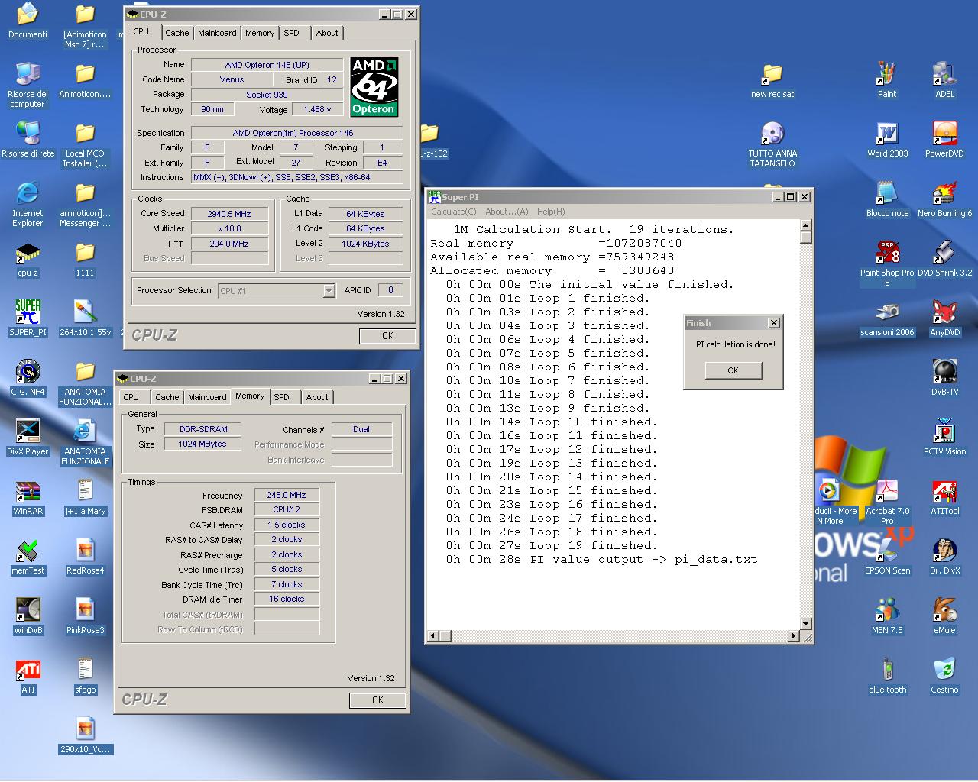Select the ATI desktop shortcut
The width and height of the screenshot is (978, 782).
click(28, 676)
